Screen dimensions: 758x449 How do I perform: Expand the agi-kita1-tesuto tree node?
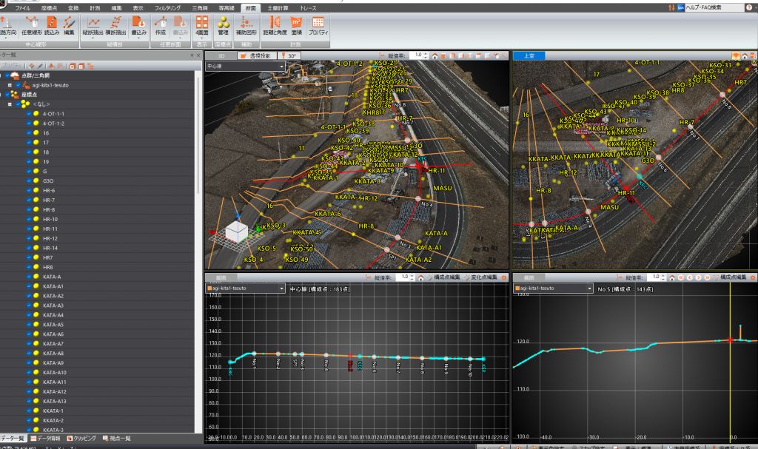pos(10,85)
